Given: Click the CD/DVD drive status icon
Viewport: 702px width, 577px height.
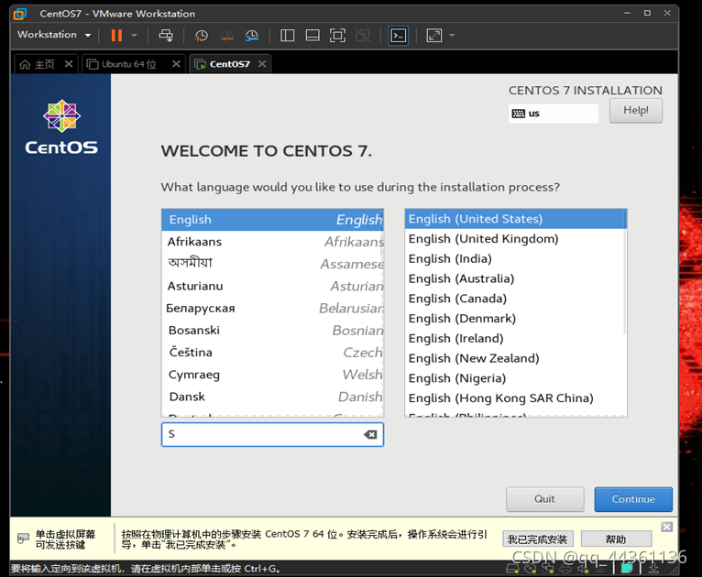Looking at the screenshot, I should pos(531,569).
